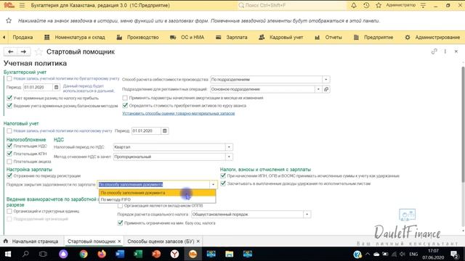
Task: Open Windows search magnifier in taskbar
Action: (25, 254)
